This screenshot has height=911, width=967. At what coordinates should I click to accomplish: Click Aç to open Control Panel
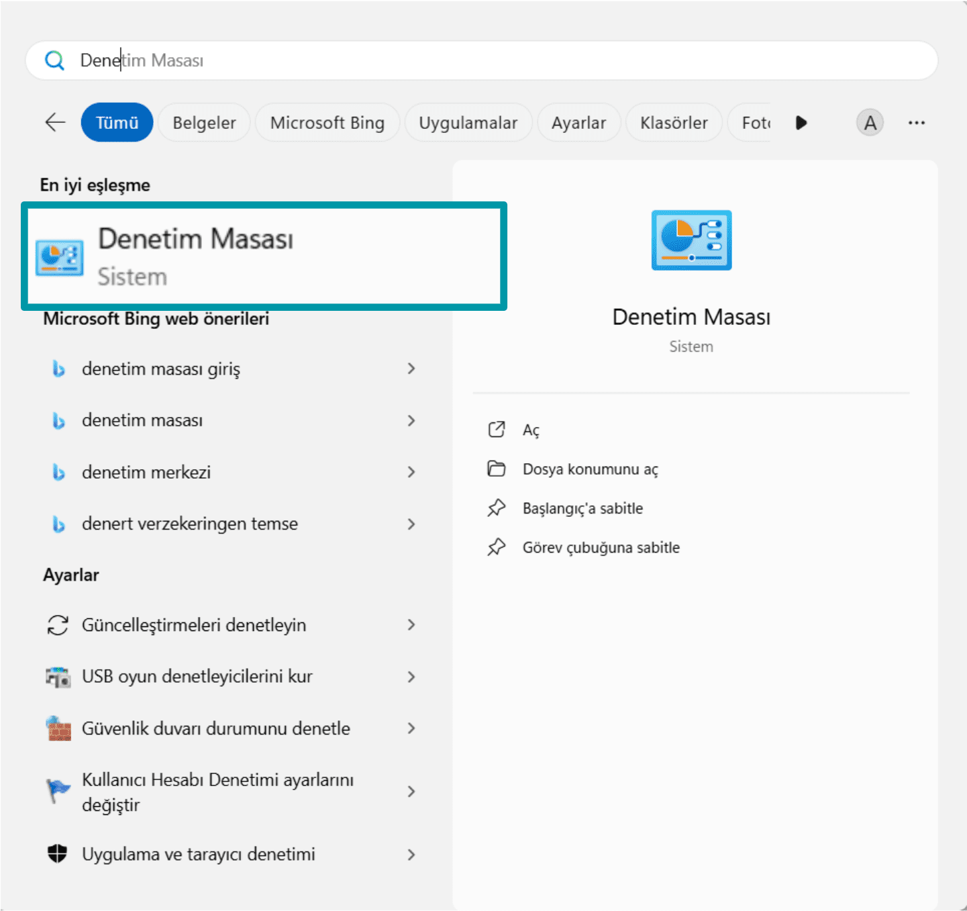[x=531, y=430]
